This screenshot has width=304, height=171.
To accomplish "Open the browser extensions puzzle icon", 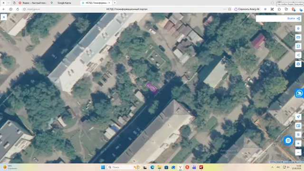I will coord(279,9).
